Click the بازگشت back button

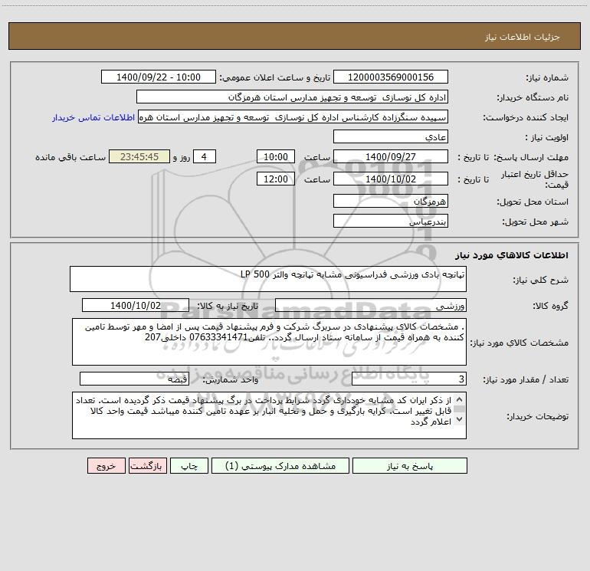tap(147, 466)
